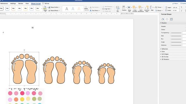Open Layout & Properties tab in Format Shape
Screen dimensions: 186x104
pyautogui.click(x=171, y=19)
